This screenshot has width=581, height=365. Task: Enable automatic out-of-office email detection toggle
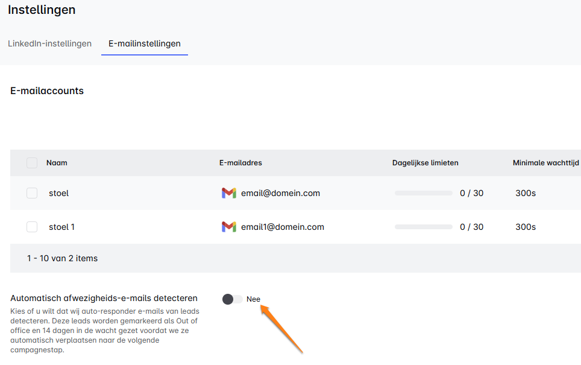(x=232, y=299)
